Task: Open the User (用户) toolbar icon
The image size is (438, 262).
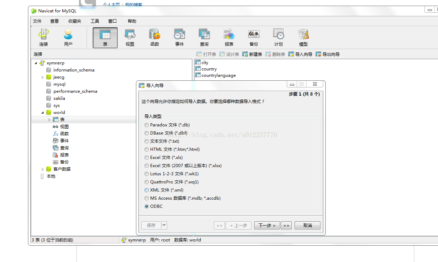Action: coord(68,38)
